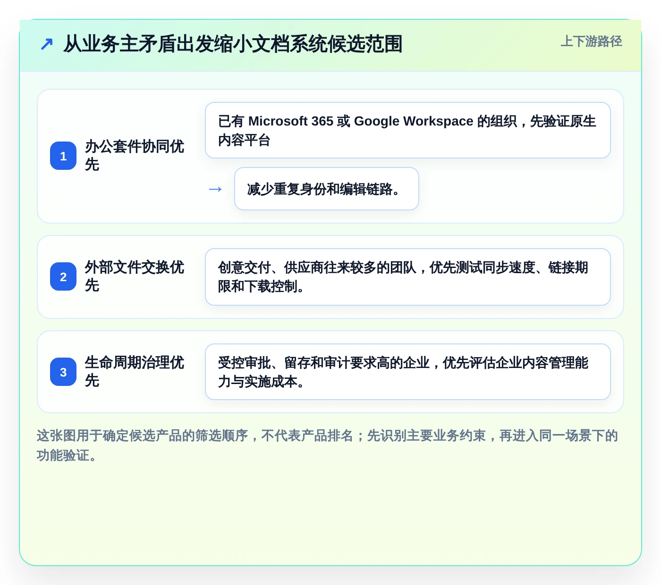Select the 生命周期治理优先 heading
Viewport: 661px width, 585px height.
pos(135,372)
